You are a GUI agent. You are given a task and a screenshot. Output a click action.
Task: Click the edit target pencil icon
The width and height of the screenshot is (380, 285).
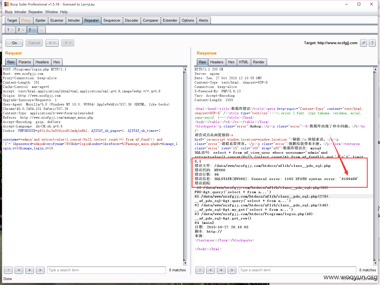coord(364,43)
